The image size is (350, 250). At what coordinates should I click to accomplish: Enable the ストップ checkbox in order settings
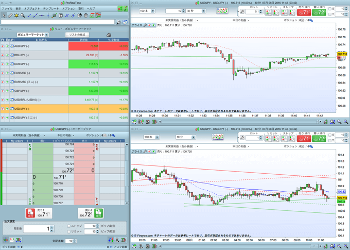(x=69, y=226)
